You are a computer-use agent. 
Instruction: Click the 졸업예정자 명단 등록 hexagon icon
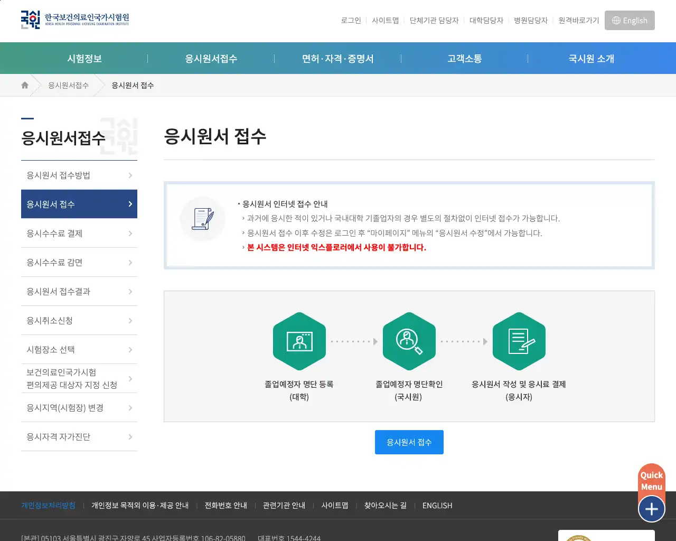point(299,341)
